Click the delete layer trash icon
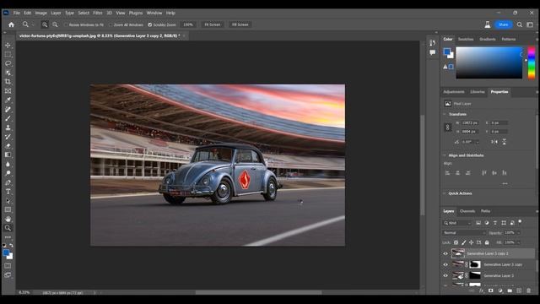 click(529, 290)
